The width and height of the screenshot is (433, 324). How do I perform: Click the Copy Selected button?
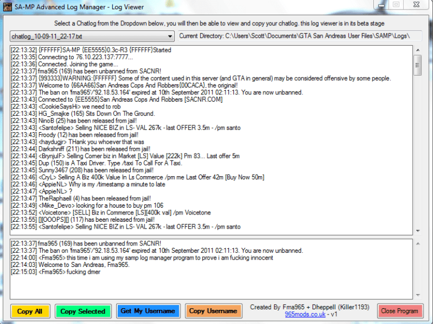point(83,311)
